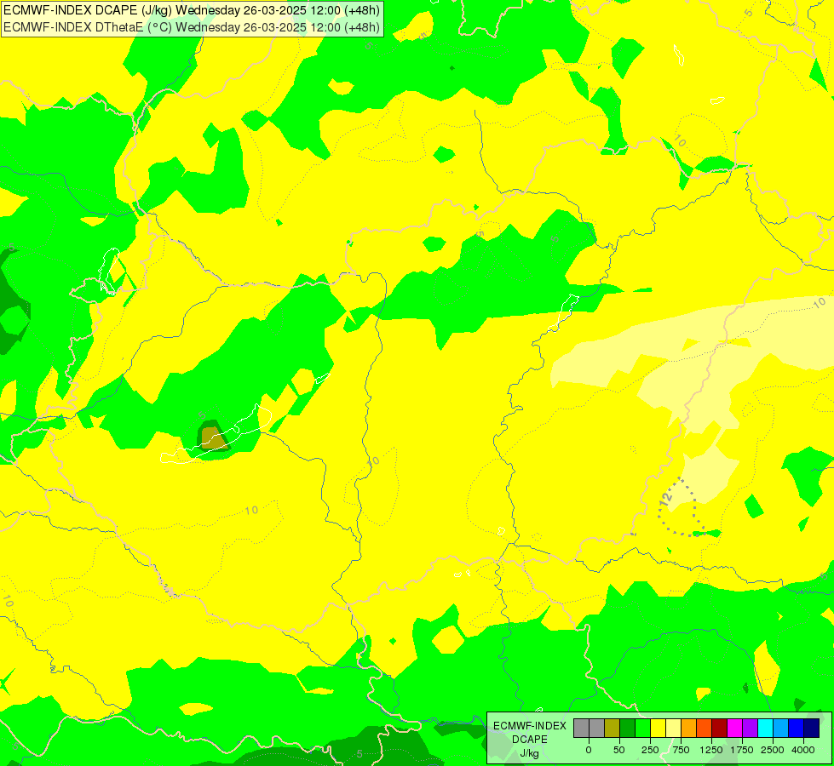This screenshot has width=834, height=766.
Task: Click the legend label "1250"
Action: pos(711,750)
